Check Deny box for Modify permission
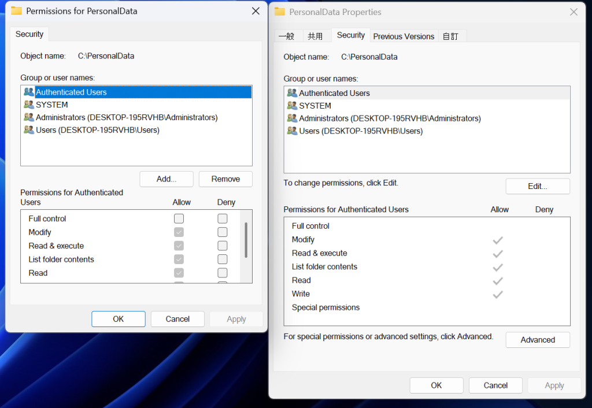592x408 pixels. (223, 232)
